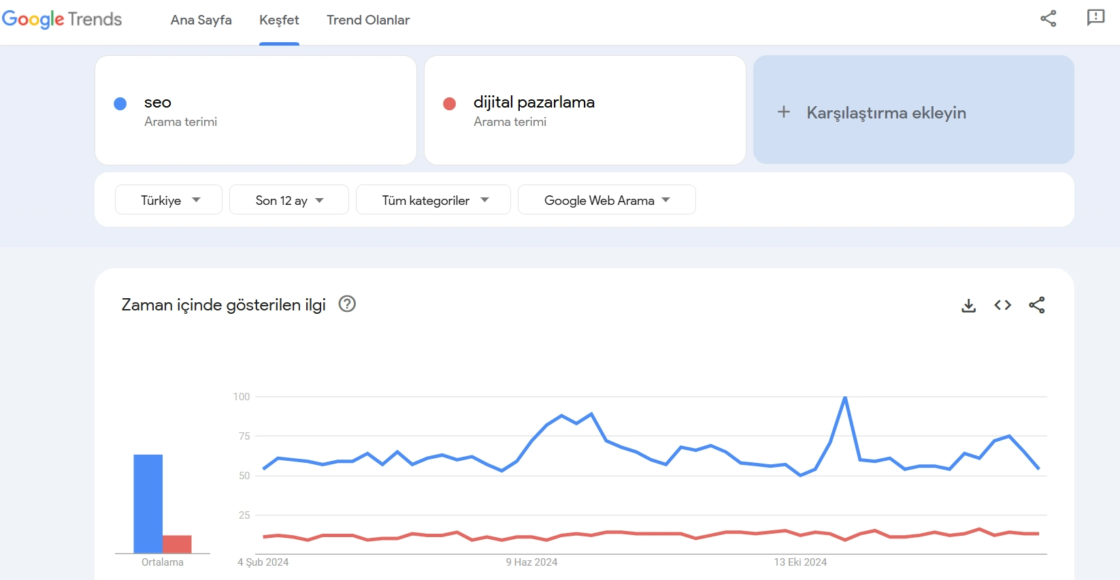Open the embed code icon for chart
1120x580 pixels.
click(x=1003, y=305)
